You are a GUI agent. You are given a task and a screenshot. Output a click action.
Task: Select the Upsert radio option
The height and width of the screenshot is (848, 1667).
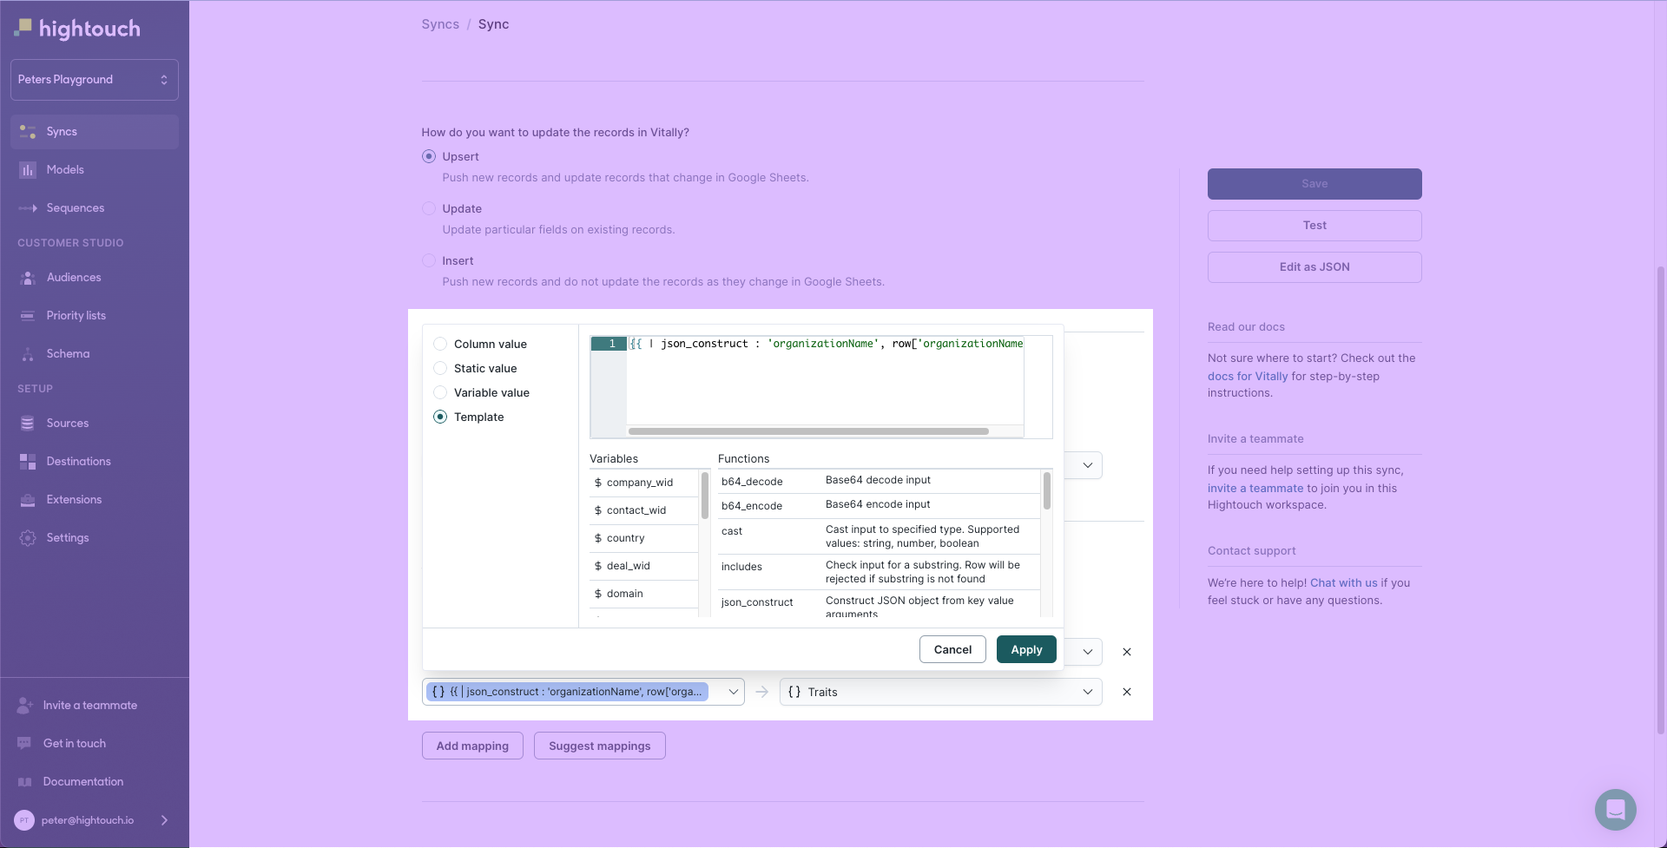(x=429, y=157)
